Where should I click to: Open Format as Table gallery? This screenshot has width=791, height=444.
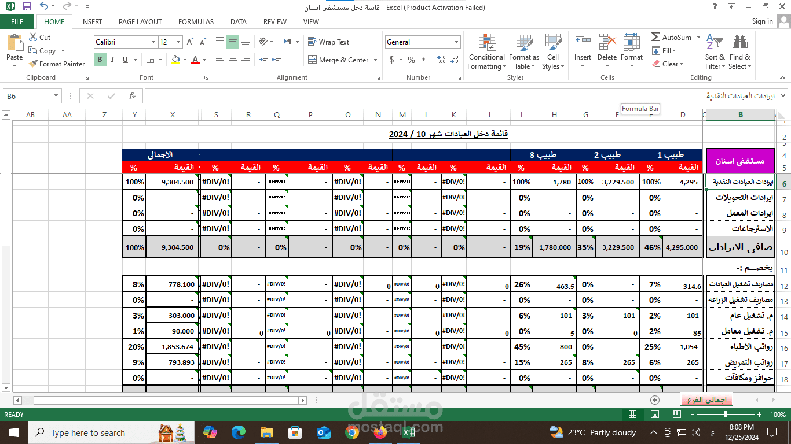[524, 52]
